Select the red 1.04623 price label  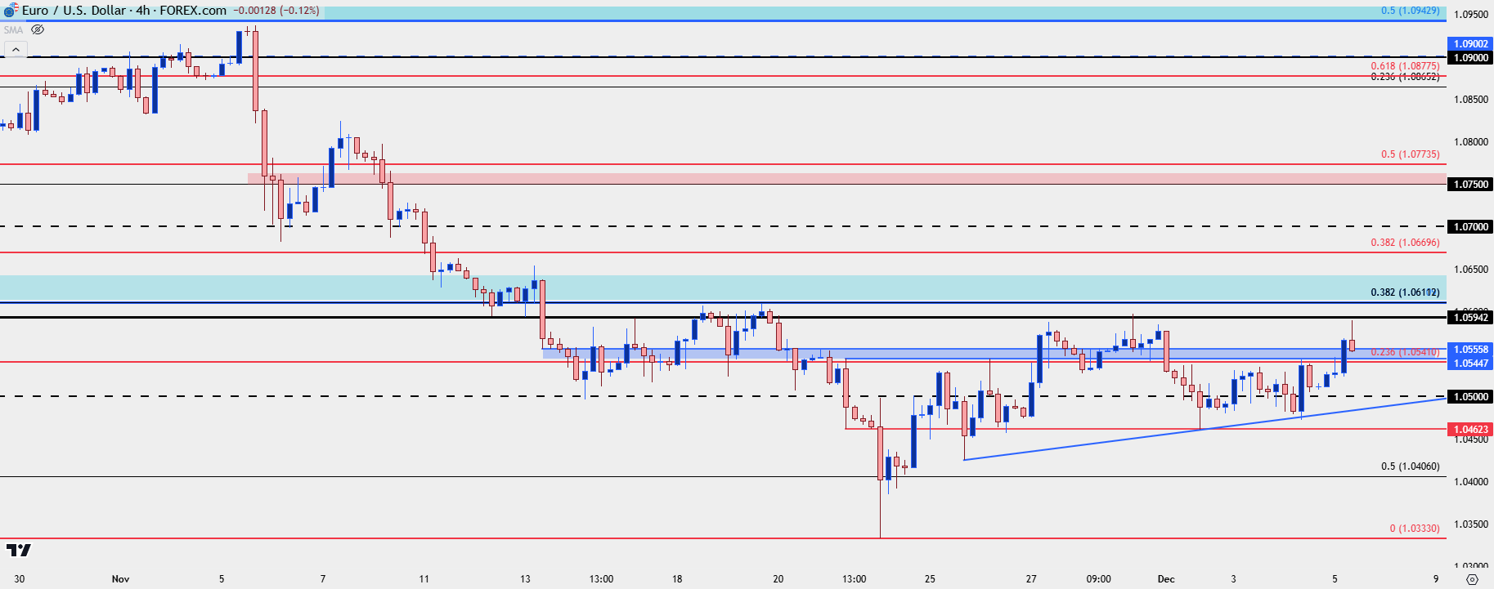[x=1470, y=429]
